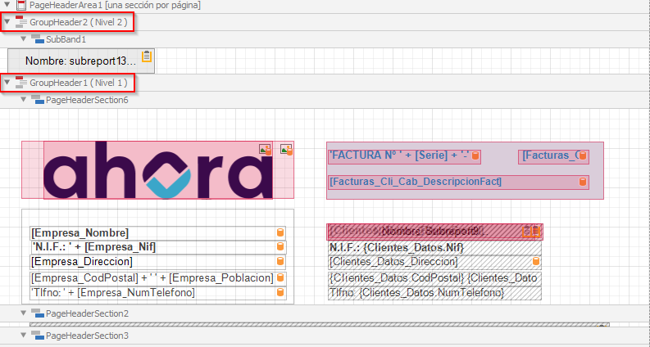Click the PageHeaderSection6 band icon
Screen dimensions: 650x347
point(38,100)
